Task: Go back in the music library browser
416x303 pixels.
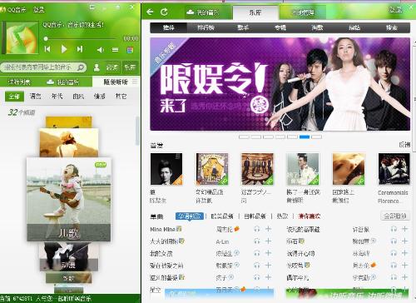Action: [150, 12]
